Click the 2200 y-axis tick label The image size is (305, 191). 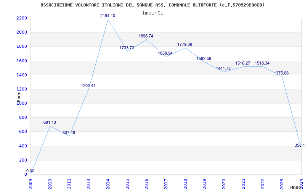click(22, 18)
